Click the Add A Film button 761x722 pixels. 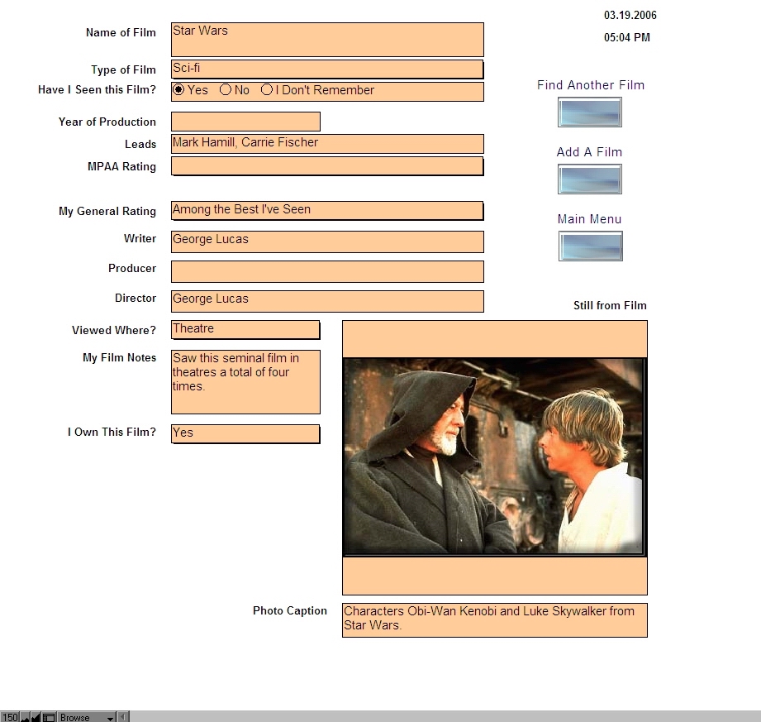(590, 179)
